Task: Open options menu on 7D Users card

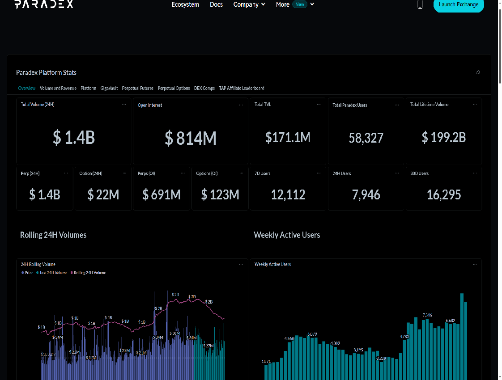Action: coord(319,173)
